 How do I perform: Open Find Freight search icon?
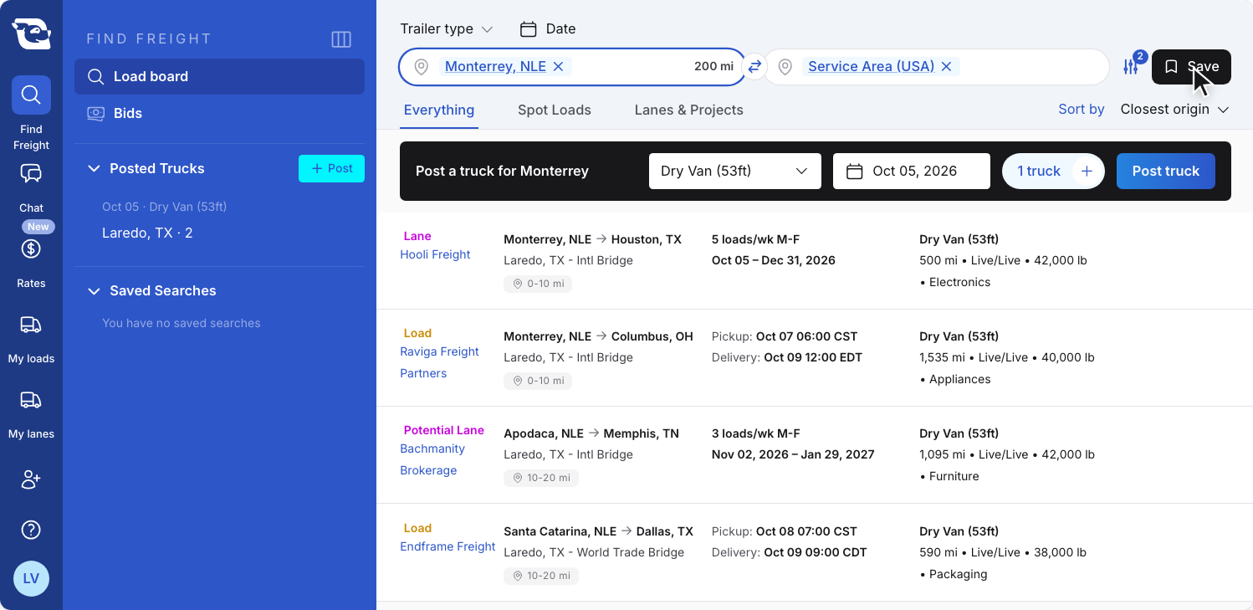[x=31, y=95]
